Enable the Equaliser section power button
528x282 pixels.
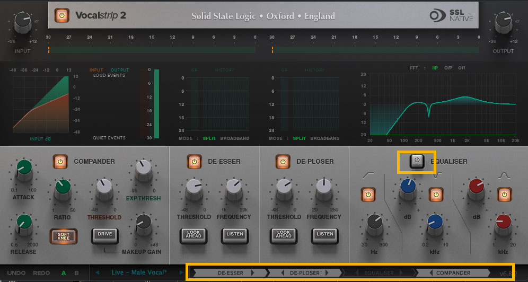417,161
